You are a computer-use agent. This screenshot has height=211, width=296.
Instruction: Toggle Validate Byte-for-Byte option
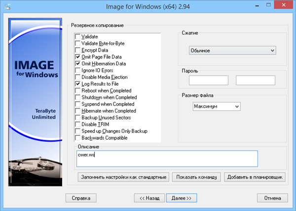click(x=77, y=44)
